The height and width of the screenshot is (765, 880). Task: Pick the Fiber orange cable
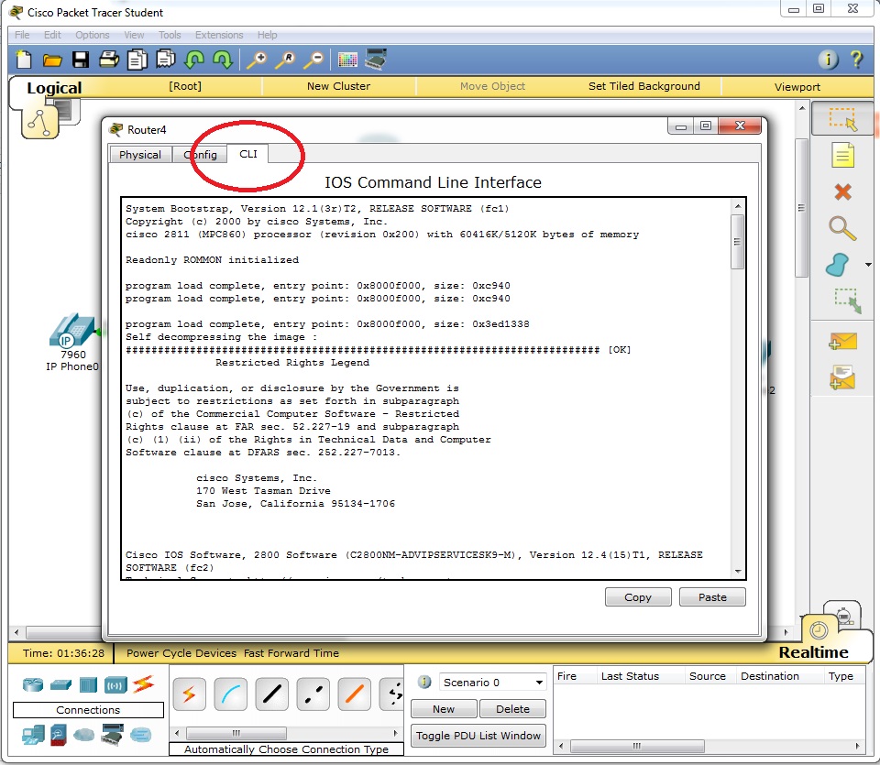(x=354, y=694)
